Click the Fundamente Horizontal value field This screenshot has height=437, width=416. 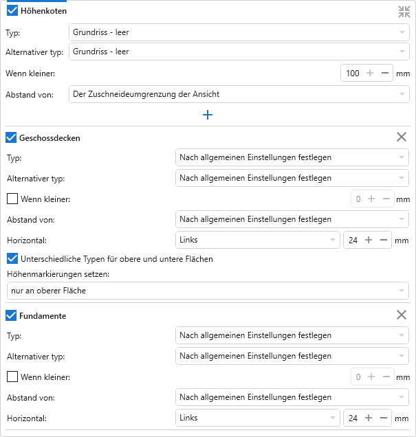click(x=353, y=418)
